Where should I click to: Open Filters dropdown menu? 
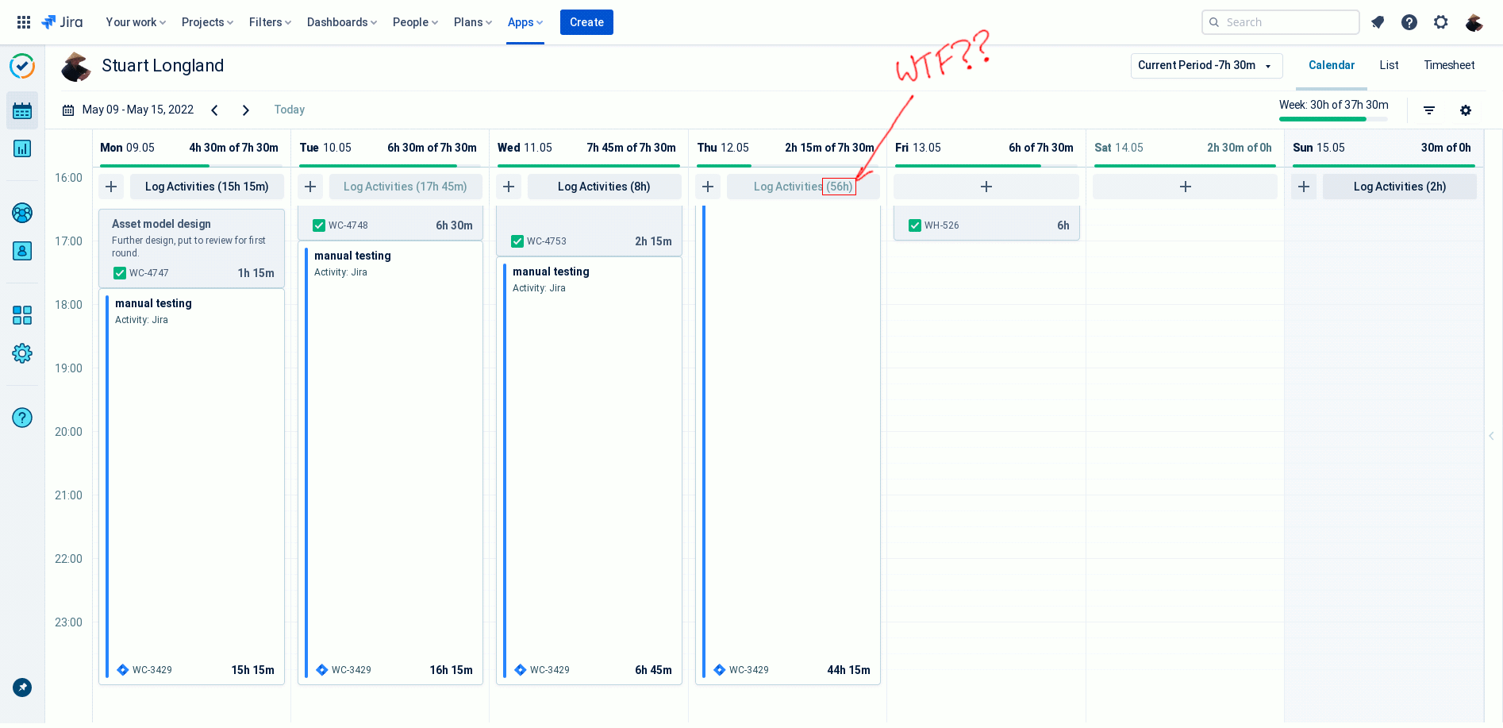pyautogui.click(x=270, y=22)
